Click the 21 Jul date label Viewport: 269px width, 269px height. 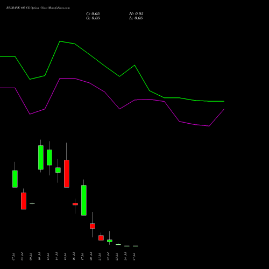point(100,257)
